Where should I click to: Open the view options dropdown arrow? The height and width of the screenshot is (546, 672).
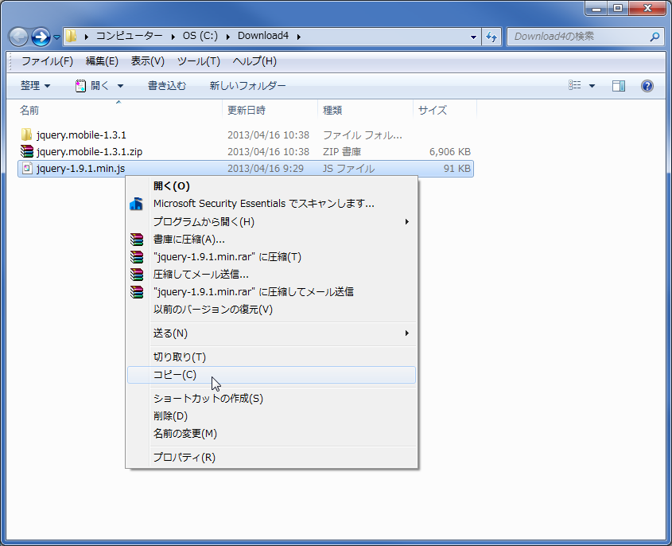pos(592,86)
